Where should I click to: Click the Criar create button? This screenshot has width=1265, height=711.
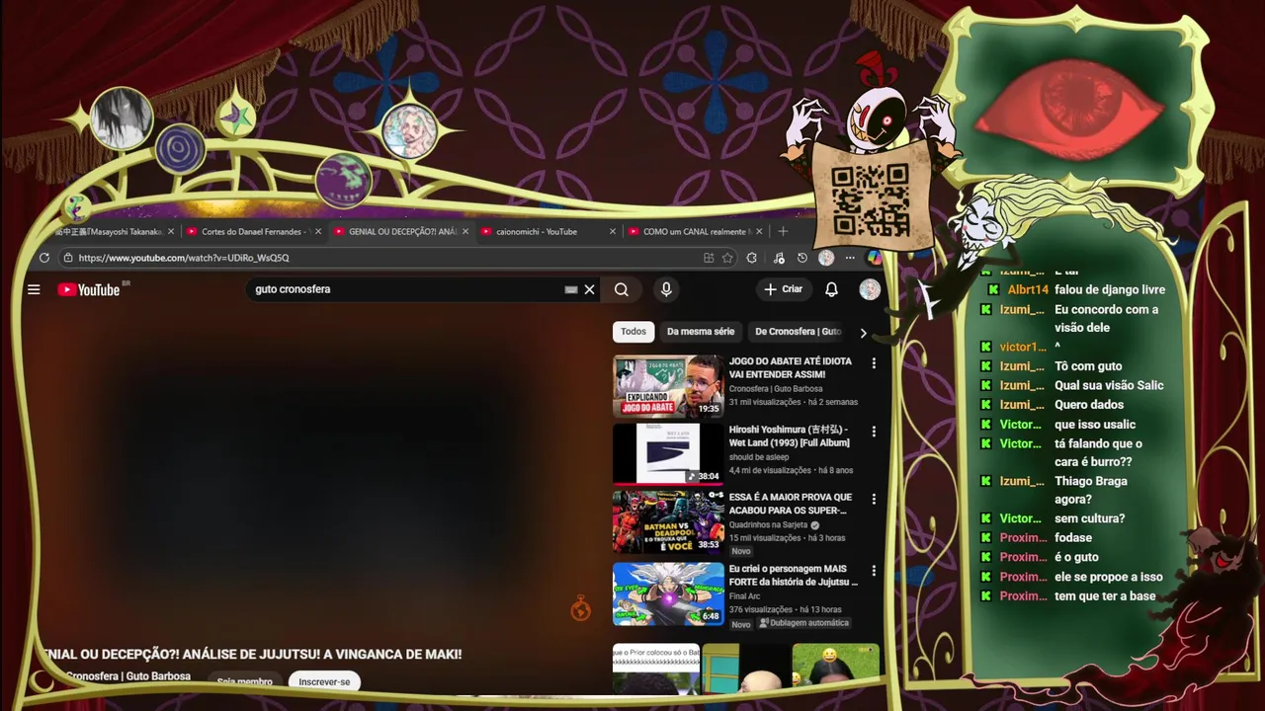[784, 289]
